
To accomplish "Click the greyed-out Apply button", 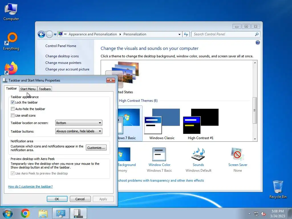I will coord(103,199).
